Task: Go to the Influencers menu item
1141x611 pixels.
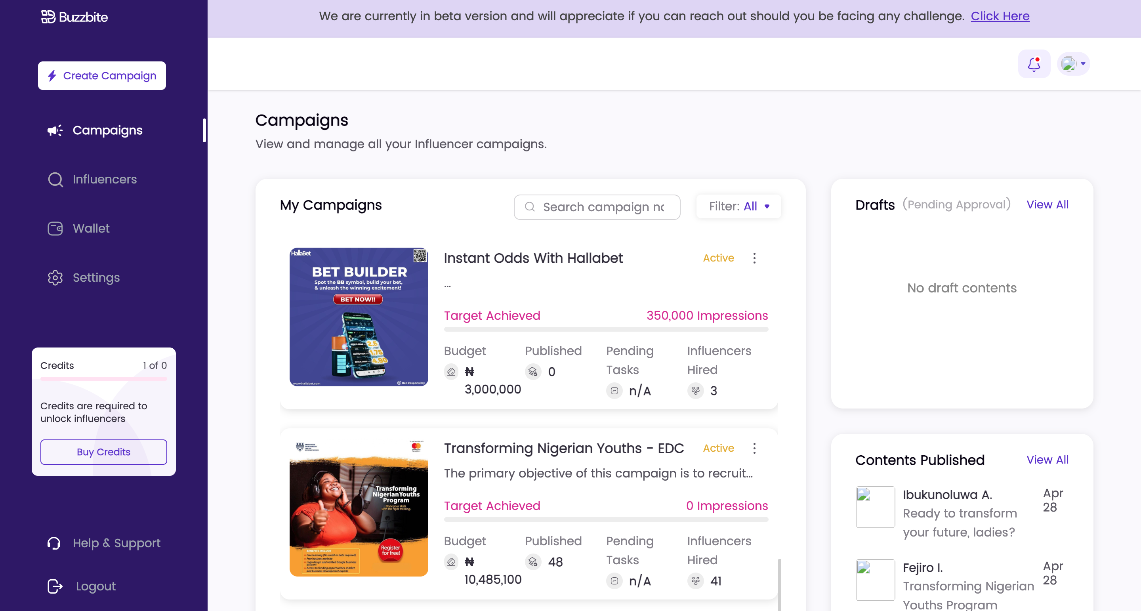Action: [105, 179]
